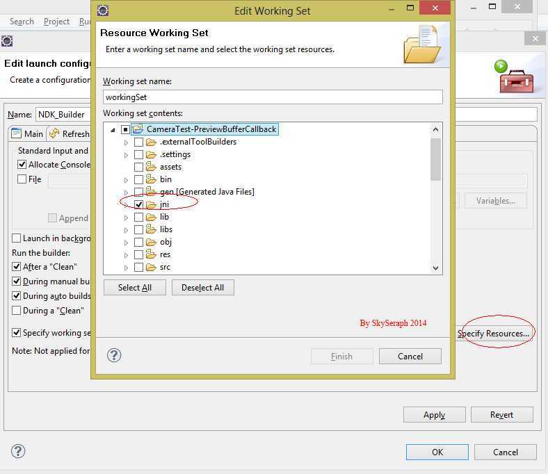
Task: Click the bin folder icon
Action: point(151,179)
